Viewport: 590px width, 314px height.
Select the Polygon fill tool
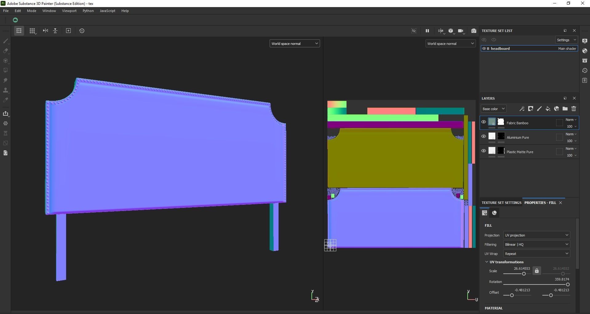(6, 70)
